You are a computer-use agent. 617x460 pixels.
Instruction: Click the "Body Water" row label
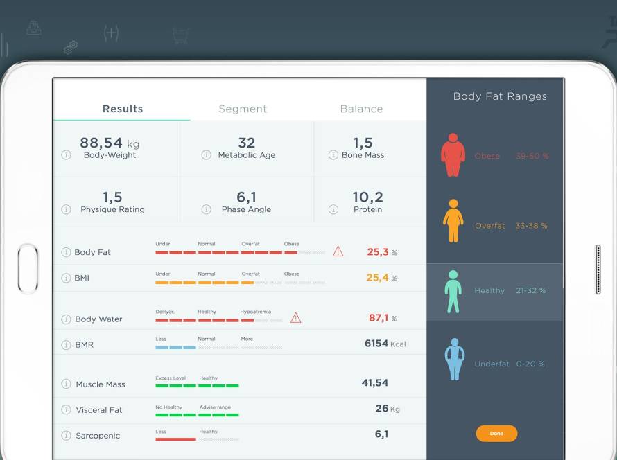98,319
